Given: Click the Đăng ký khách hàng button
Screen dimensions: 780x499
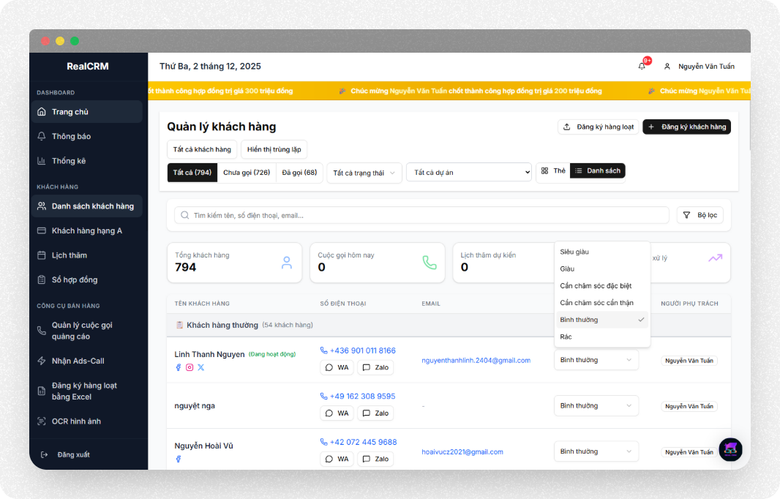Looking at the screenshot, I should pos(686,127).
